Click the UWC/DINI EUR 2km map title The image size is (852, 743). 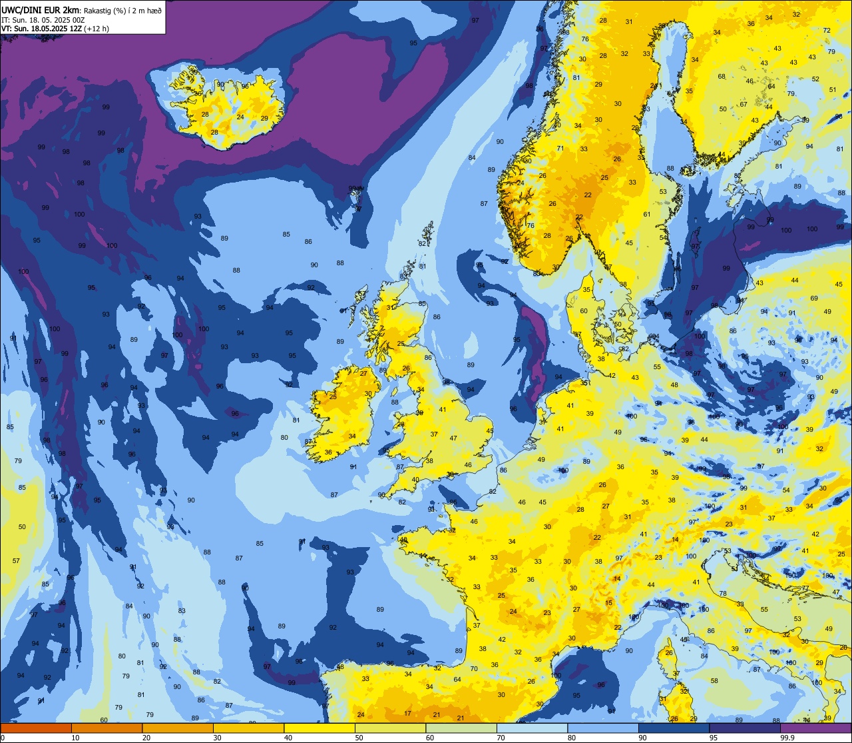41,9
